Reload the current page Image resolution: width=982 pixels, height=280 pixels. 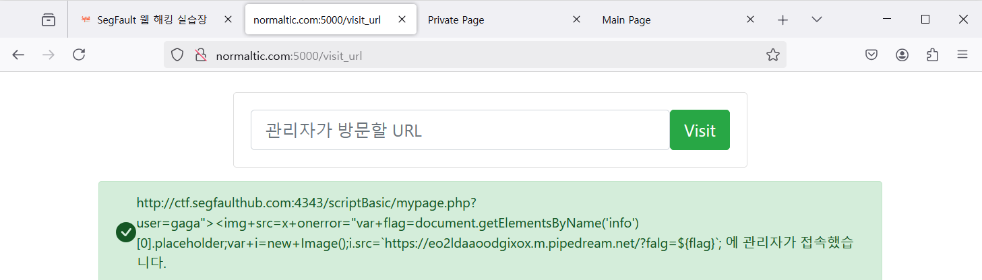(x=79, y=55)
